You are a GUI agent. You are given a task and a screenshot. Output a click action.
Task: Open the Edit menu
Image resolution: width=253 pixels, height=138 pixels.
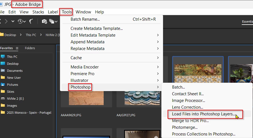[12, 12]
